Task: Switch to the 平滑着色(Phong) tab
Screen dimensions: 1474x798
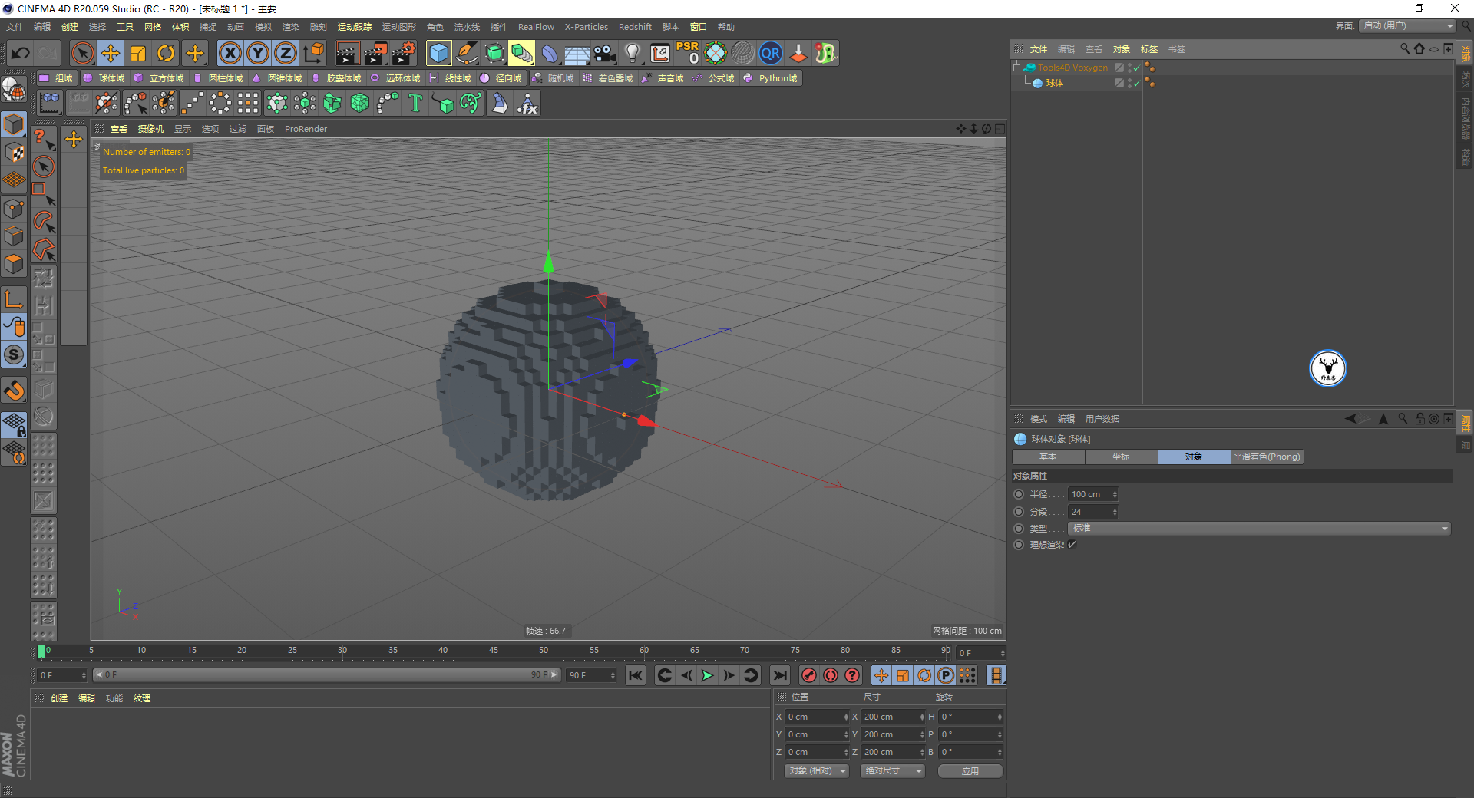Action: click(x=1267, y=457)
